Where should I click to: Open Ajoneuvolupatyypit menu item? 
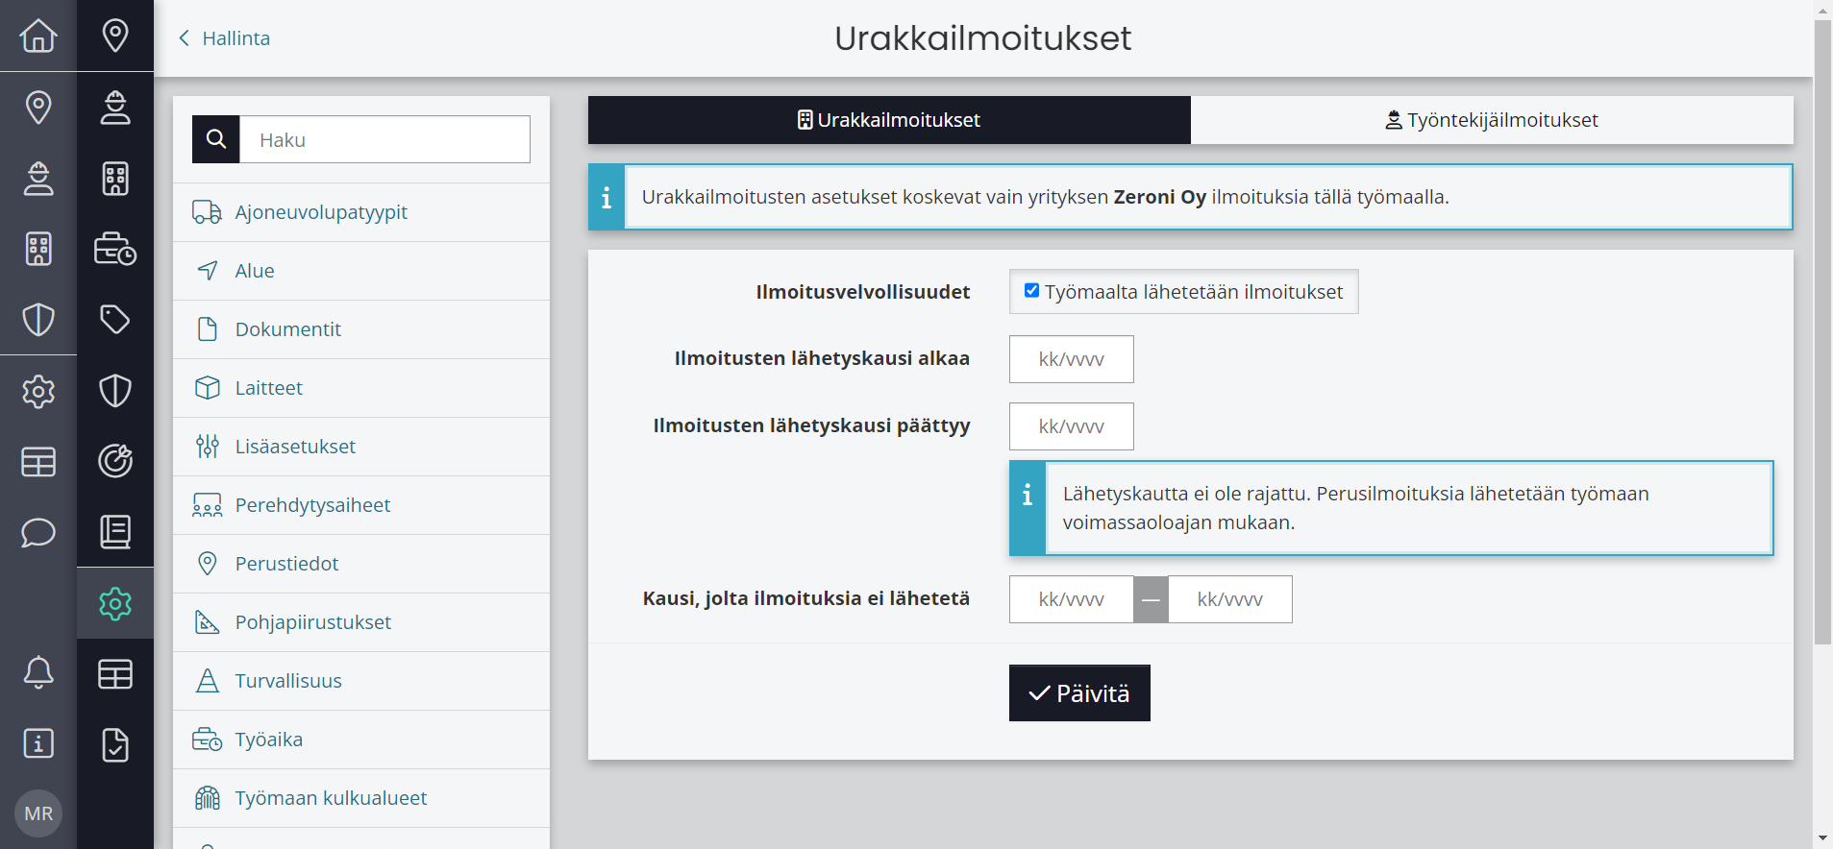[x=361, y=212]
